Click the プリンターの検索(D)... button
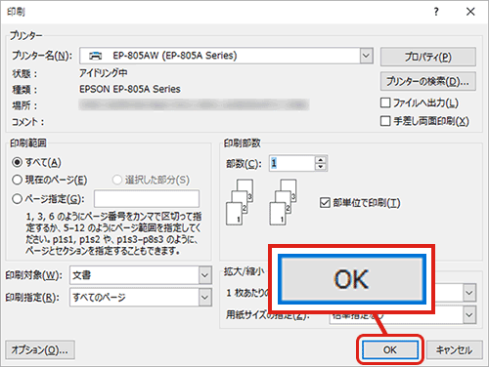The height and width of the screenshot is (367, 489). pos(428,81)
